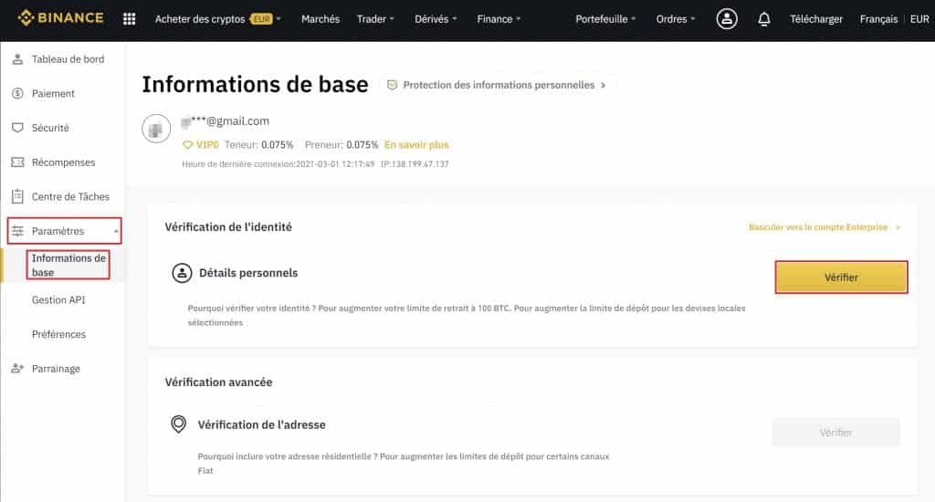Click the Sécurité shield icon

17,128
